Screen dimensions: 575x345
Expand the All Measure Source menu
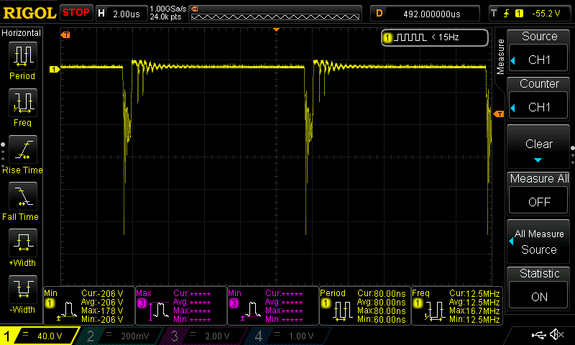coord(539,241)
